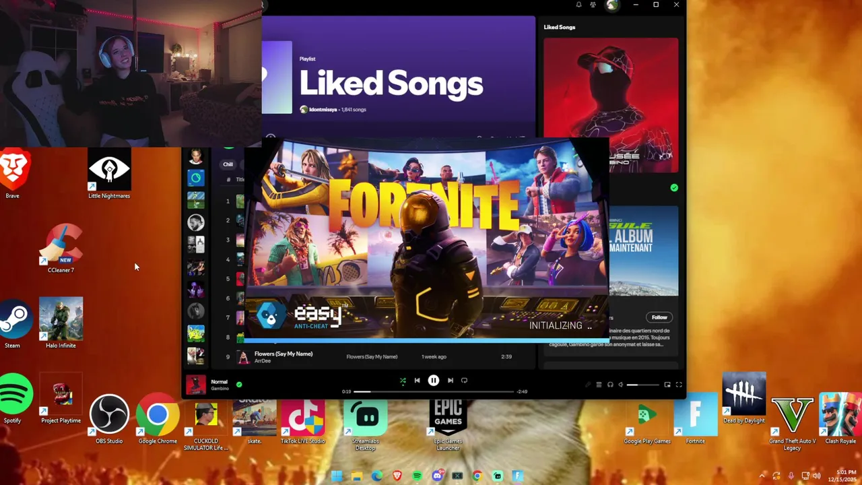Screen dimensions: 862x485
Task: Open Spotify queue panel
Action: point(599,385)
